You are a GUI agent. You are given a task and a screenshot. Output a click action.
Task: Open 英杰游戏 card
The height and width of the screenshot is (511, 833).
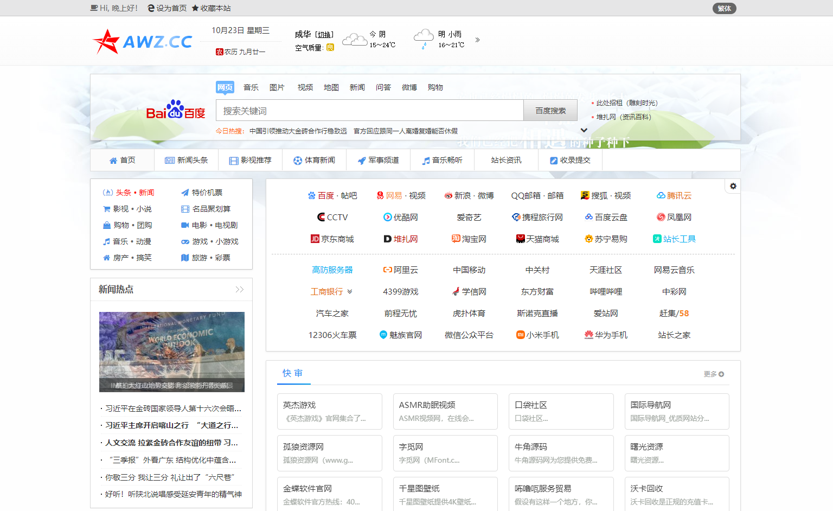tap(330, 411)
